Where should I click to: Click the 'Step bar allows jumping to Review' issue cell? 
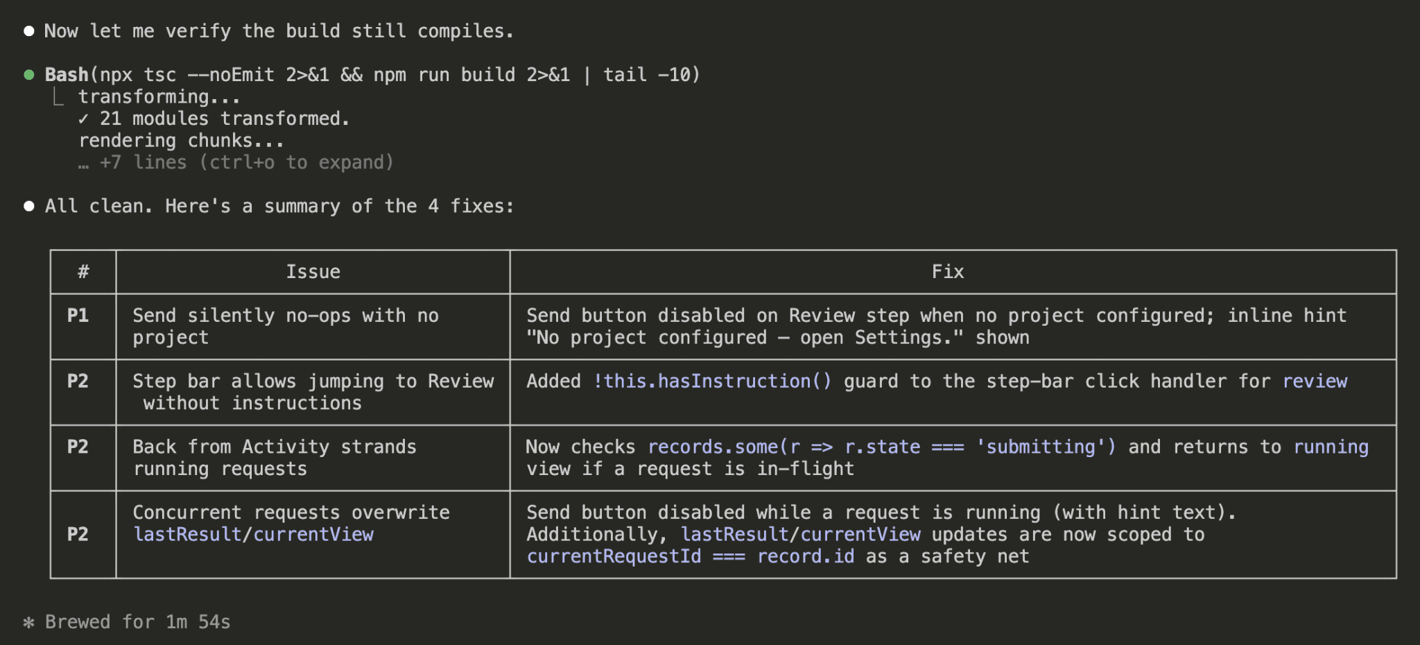tap(313, 392)
